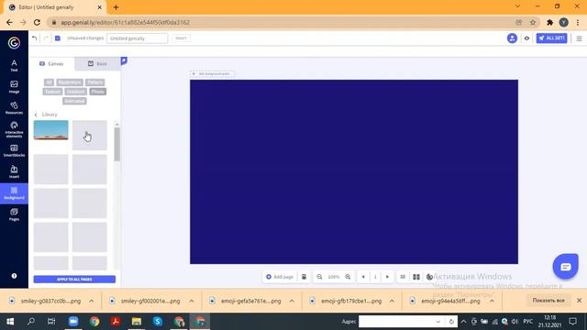Select the Background sidebar item
The height and width of the screenshot is (330, 587).
pyautogui.click(x=14, y=193)
